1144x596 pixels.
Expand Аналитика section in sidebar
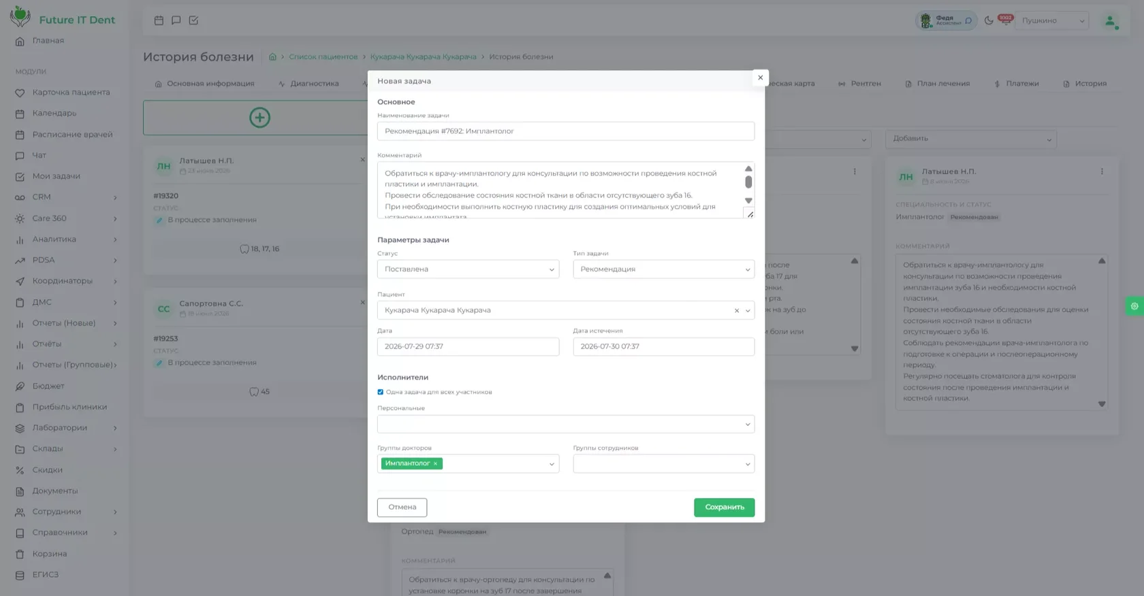tap(65, 239)
